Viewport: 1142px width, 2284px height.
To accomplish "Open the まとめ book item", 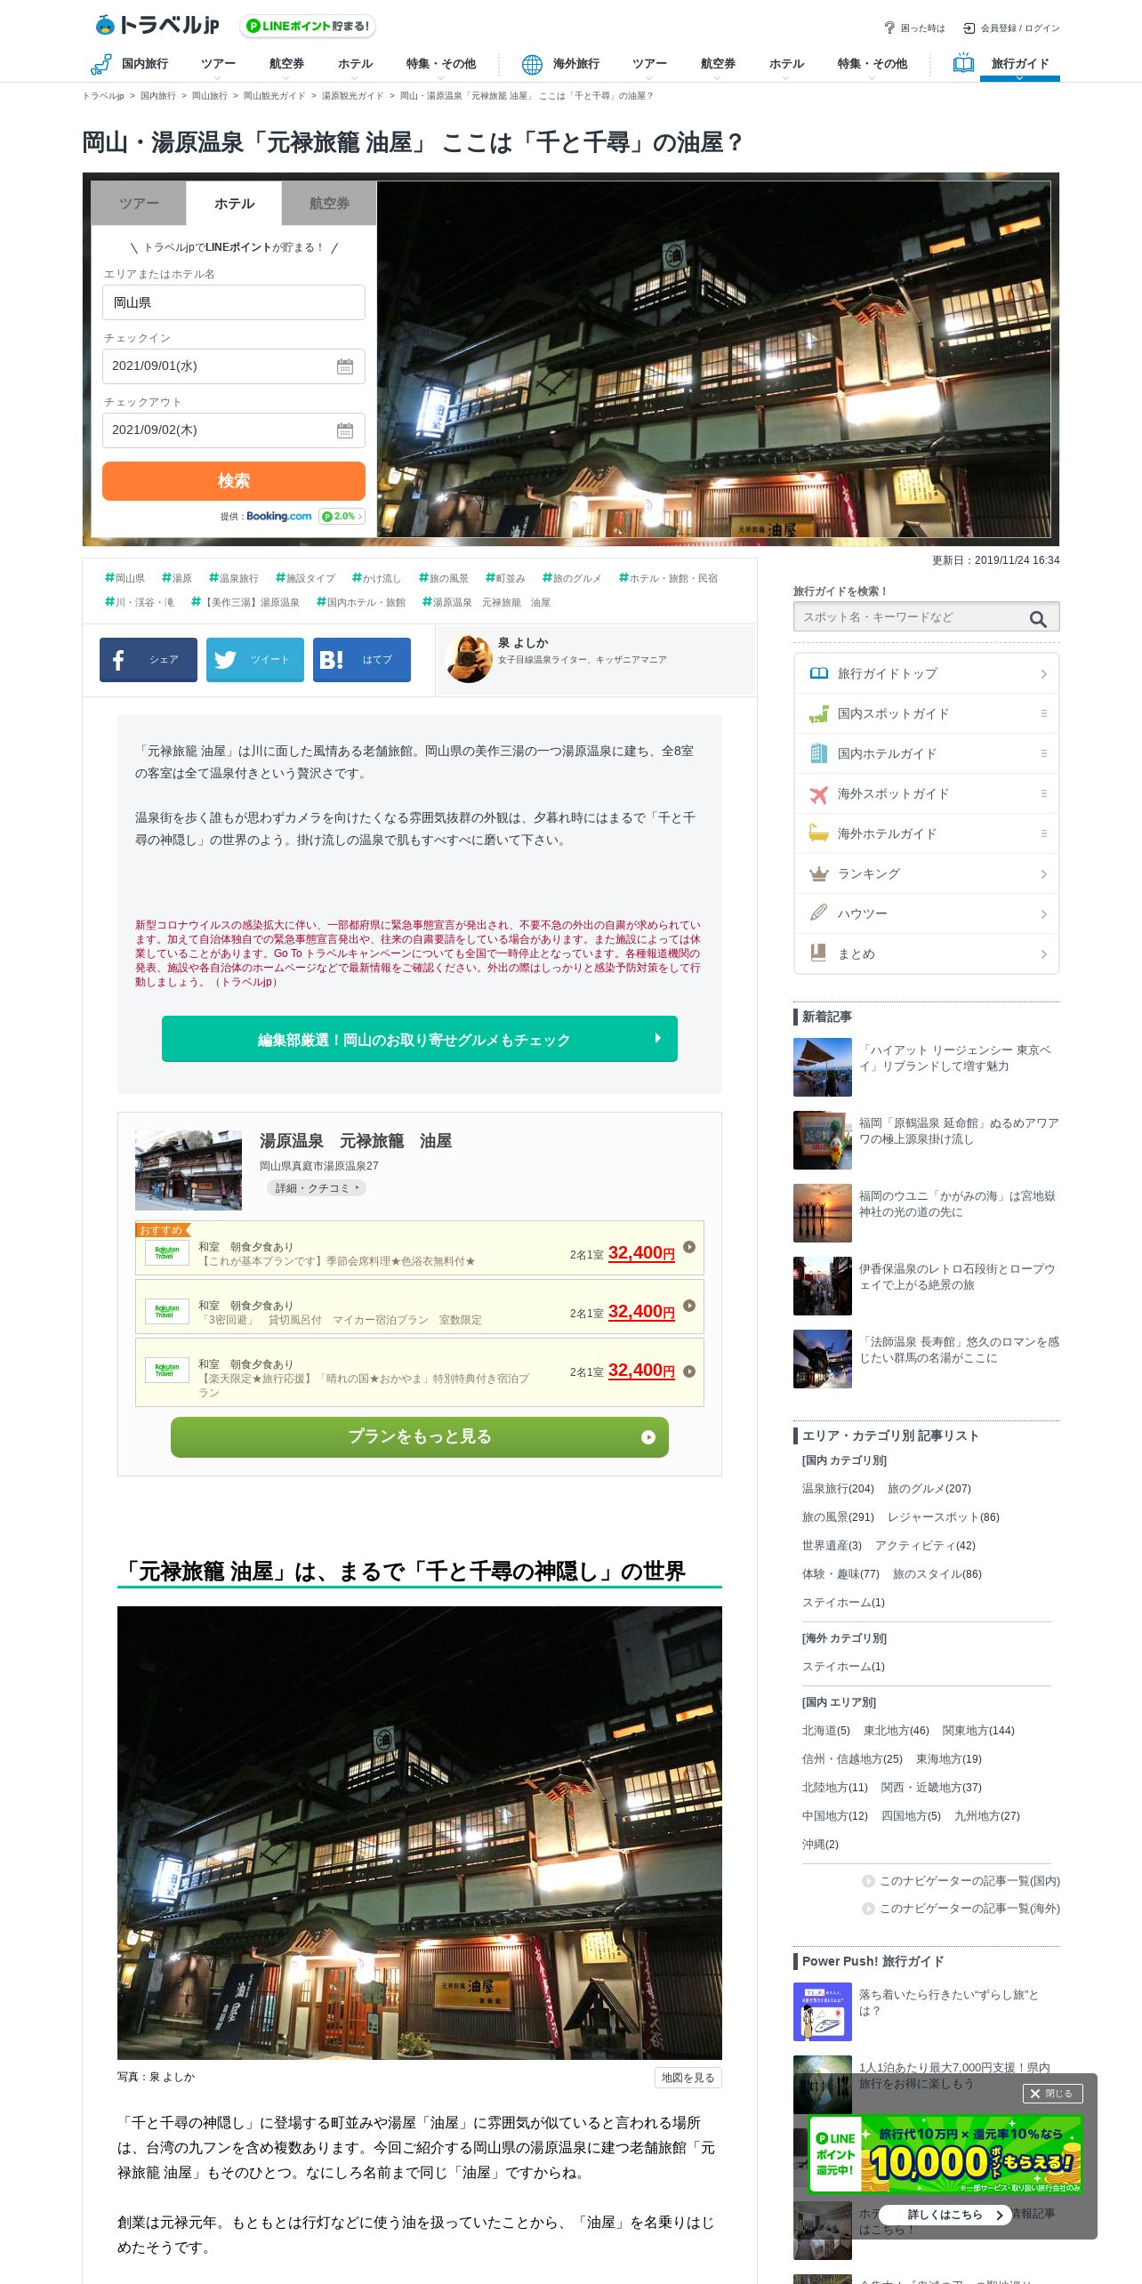I will click(x=927, y=954).
